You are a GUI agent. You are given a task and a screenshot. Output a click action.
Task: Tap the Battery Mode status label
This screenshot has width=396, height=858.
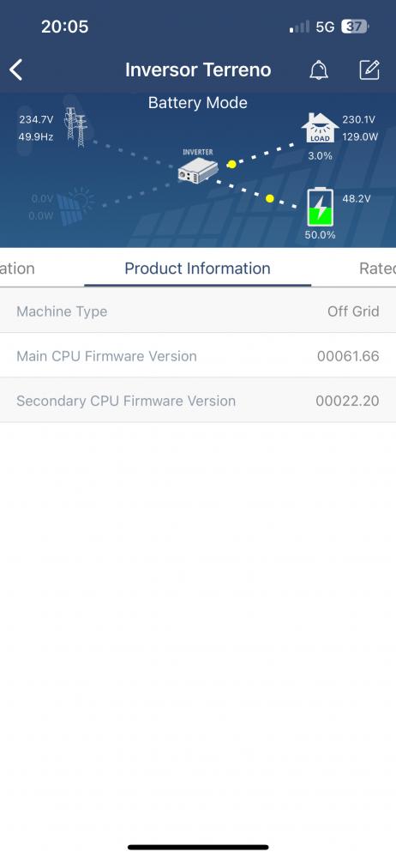pos(197,103)
